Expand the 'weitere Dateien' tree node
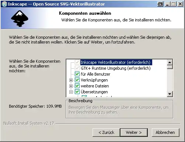Screen dimensions: 185x142 click(x=71, y=86)
